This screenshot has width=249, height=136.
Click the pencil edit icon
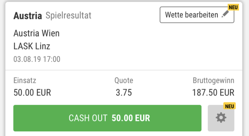(225, 14)
